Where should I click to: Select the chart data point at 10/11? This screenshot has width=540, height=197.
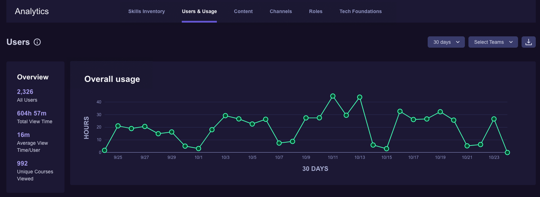[x=333, y=96]
